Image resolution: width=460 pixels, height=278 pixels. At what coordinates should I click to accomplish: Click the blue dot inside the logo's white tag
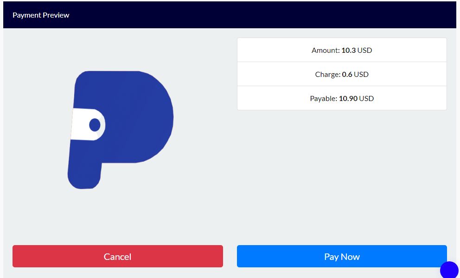click(x=95, y=125)
